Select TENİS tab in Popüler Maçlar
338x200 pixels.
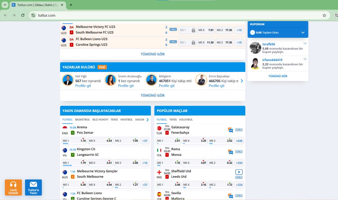tap(173, 120)
